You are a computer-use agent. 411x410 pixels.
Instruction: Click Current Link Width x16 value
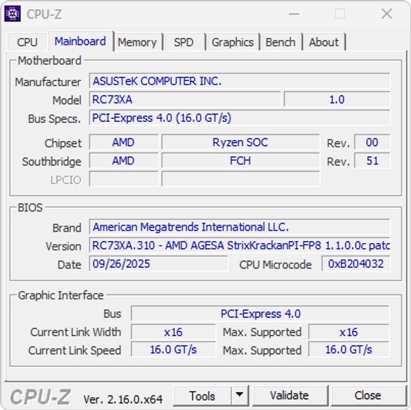173,332
